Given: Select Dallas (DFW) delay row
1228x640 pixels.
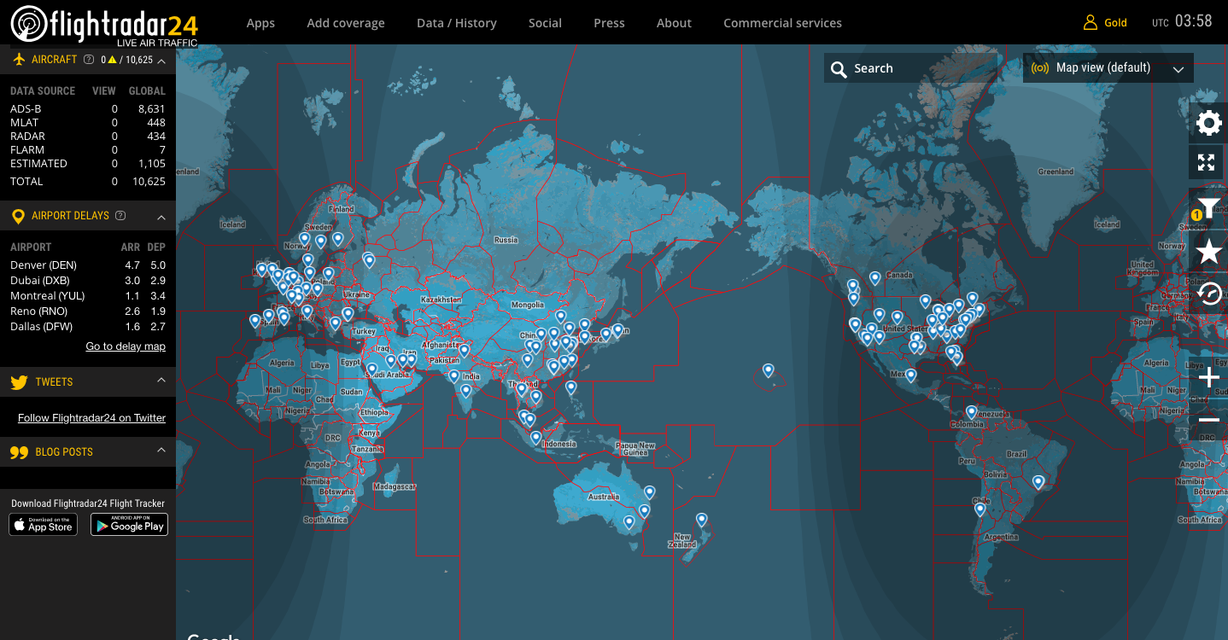Looking at the screenshot, I should (x=88, y=327).
